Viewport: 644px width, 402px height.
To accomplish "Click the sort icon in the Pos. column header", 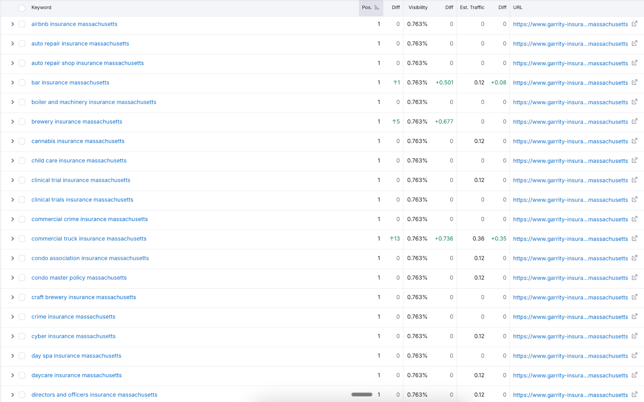I will click(377, 7).
